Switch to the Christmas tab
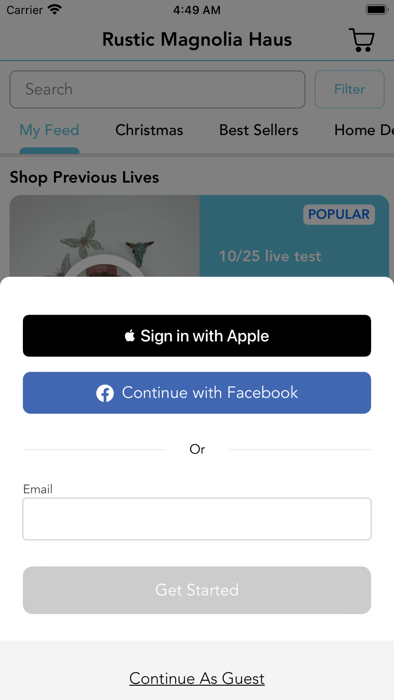The width and height of the screenshot is (394, 700). (x=149, y=130)
